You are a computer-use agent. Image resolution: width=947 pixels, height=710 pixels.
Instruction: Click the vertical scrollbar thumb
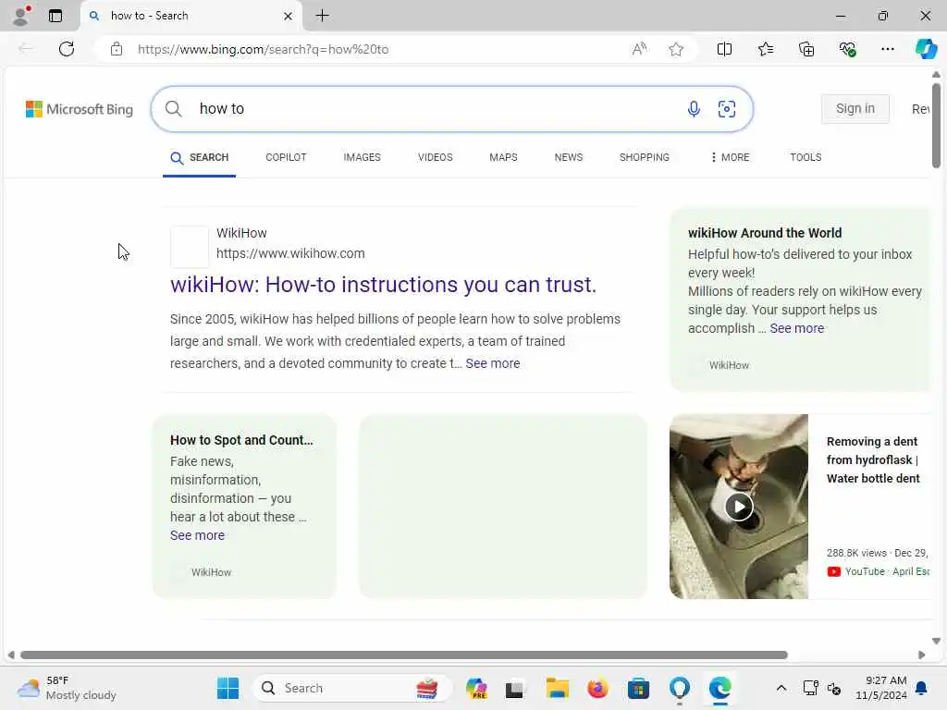[x=936, y=125]
